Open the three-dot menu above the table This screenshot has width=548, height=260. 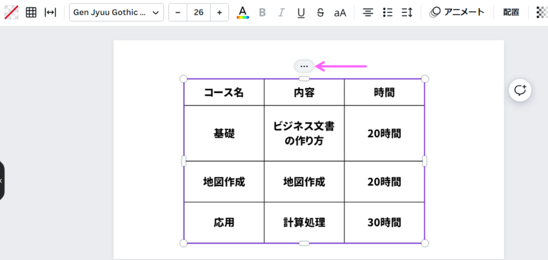pos(304,66)
